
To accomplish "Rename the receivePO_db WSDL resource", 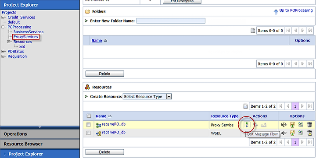I will (x=284, y=133).
